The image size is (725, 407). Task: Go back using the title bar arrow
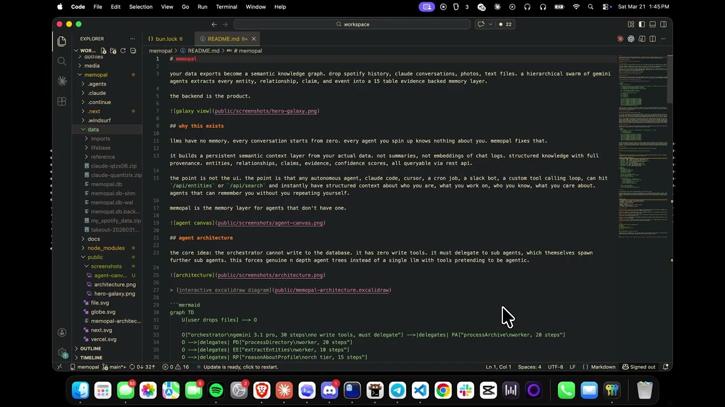(x=214, y=24)
